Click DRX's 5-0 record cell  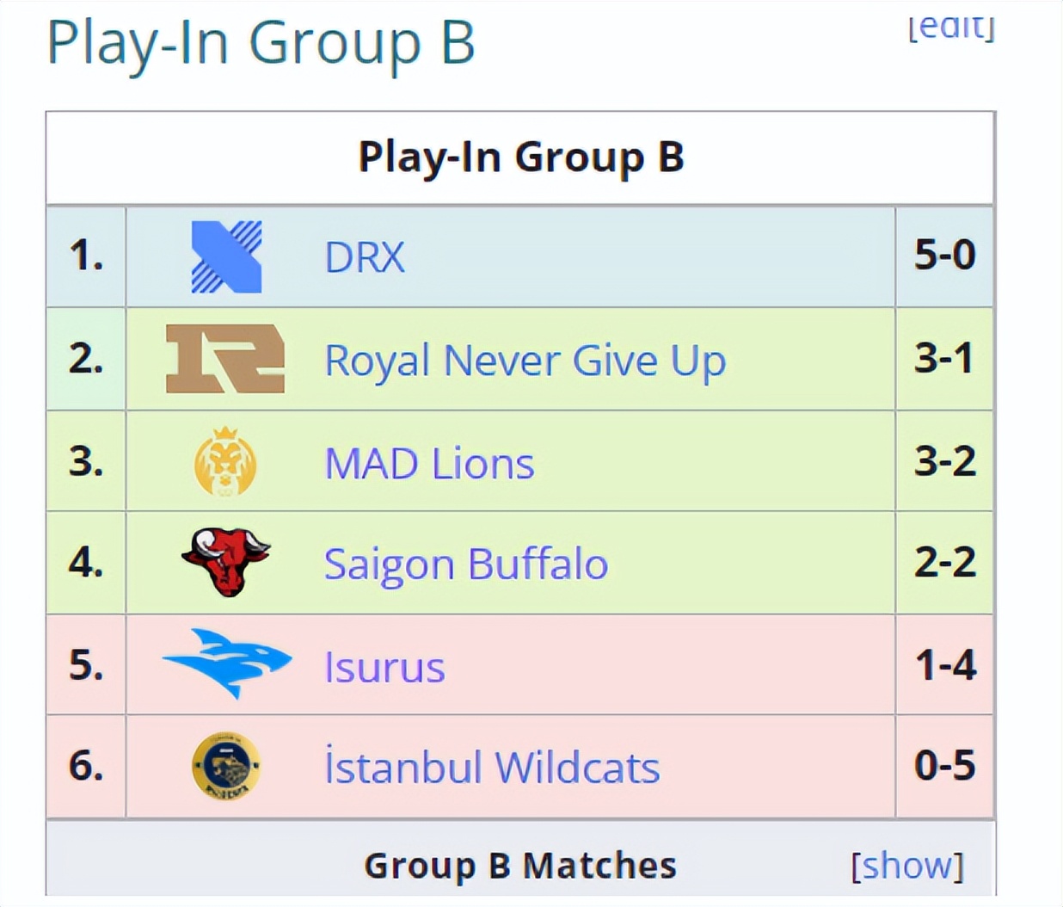pos(944,256)
